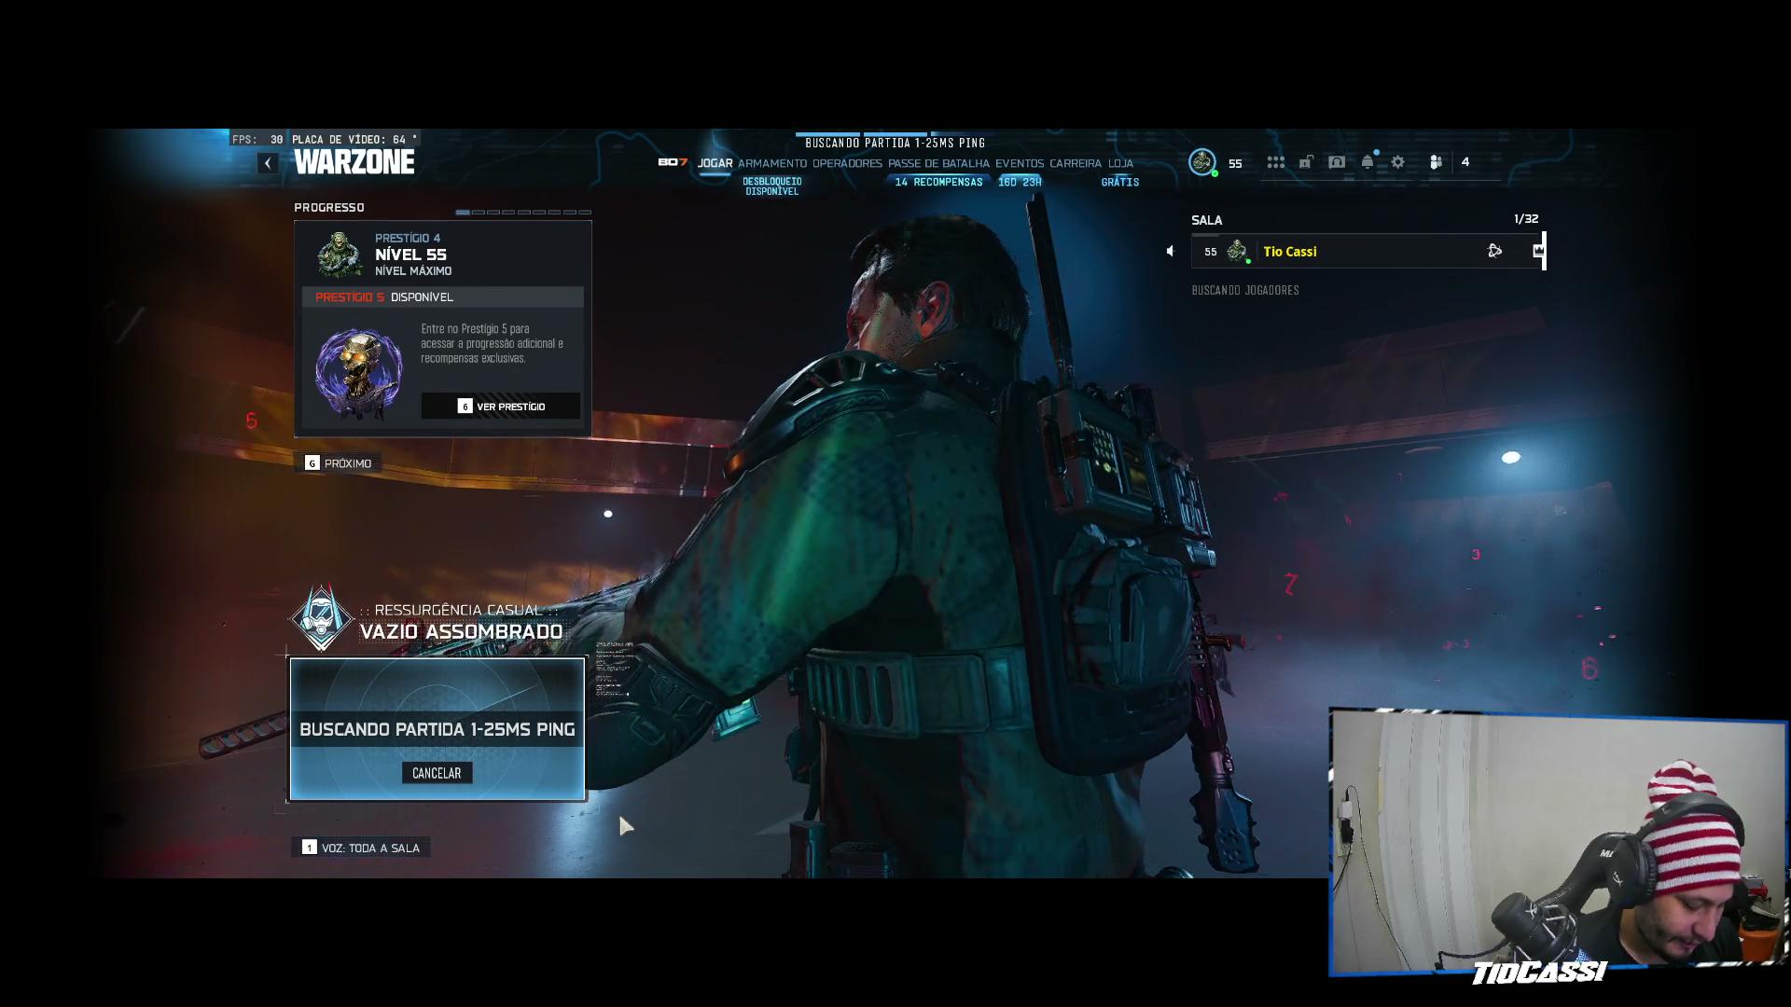Open the ARMAMENTO tab
The height and width of the screenshot is (1007, 1791).
click(772, 163)
